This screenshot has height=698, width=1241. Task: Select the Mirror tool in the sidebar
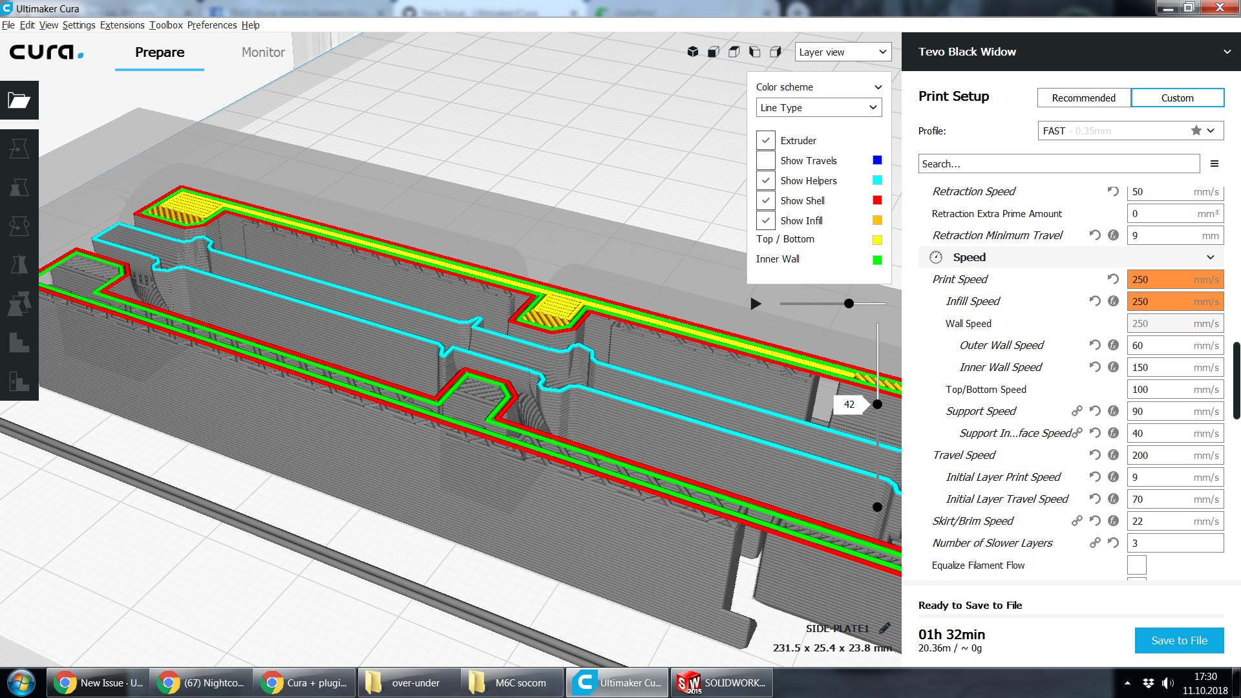(19, 265)
